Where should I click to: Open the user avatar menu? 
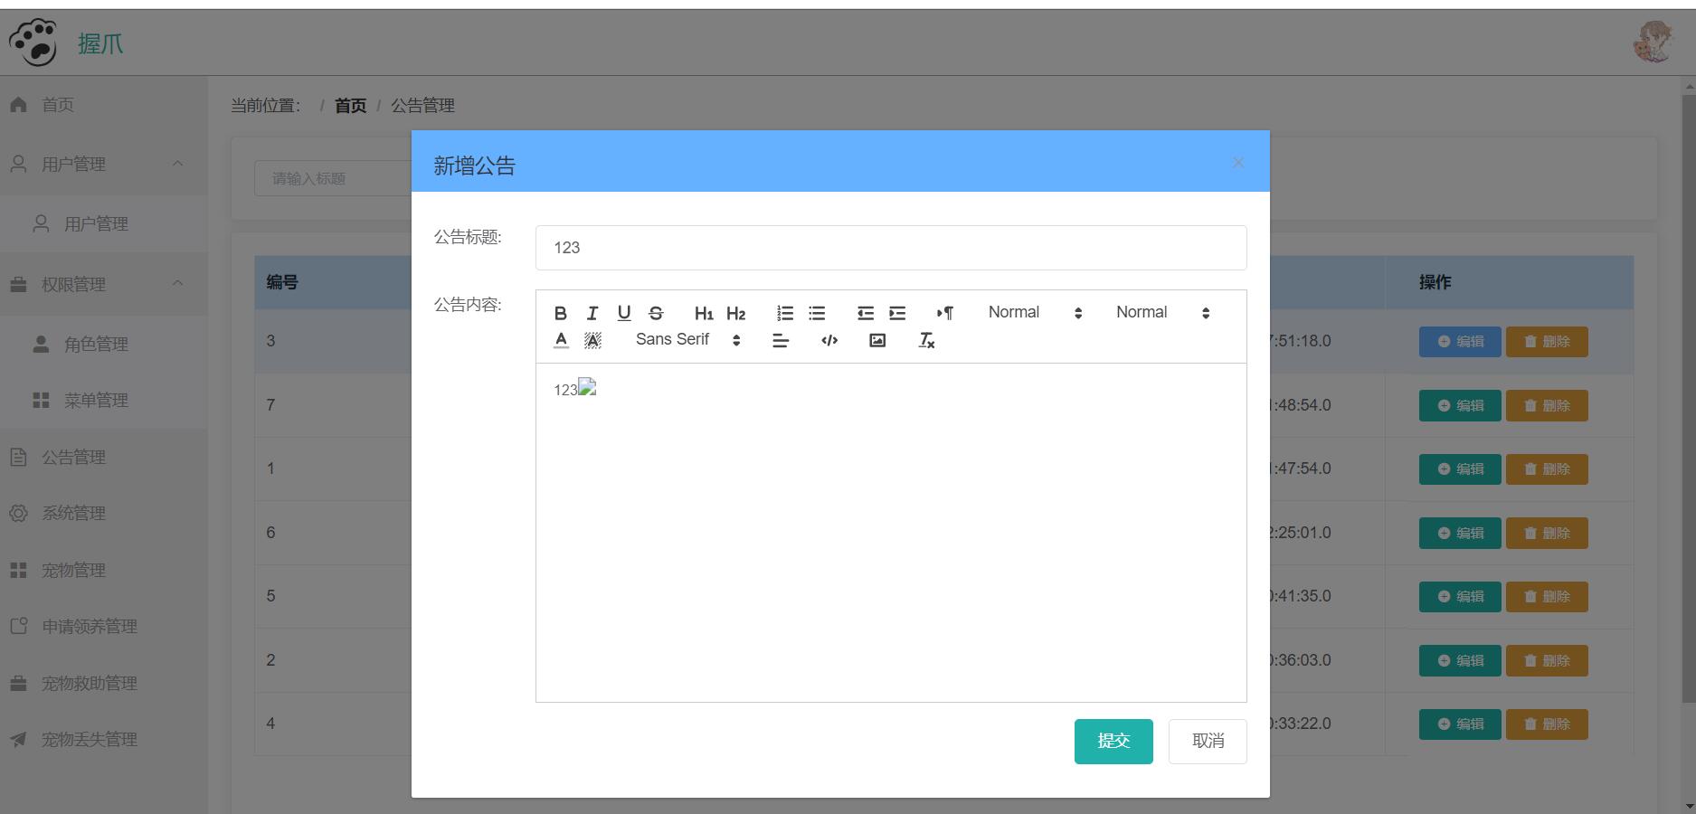pyautogui.click(x=1653, y=43)
